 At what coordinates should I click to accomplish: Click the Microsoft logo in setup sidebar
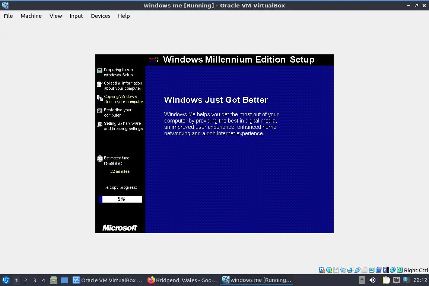point(120,228)
